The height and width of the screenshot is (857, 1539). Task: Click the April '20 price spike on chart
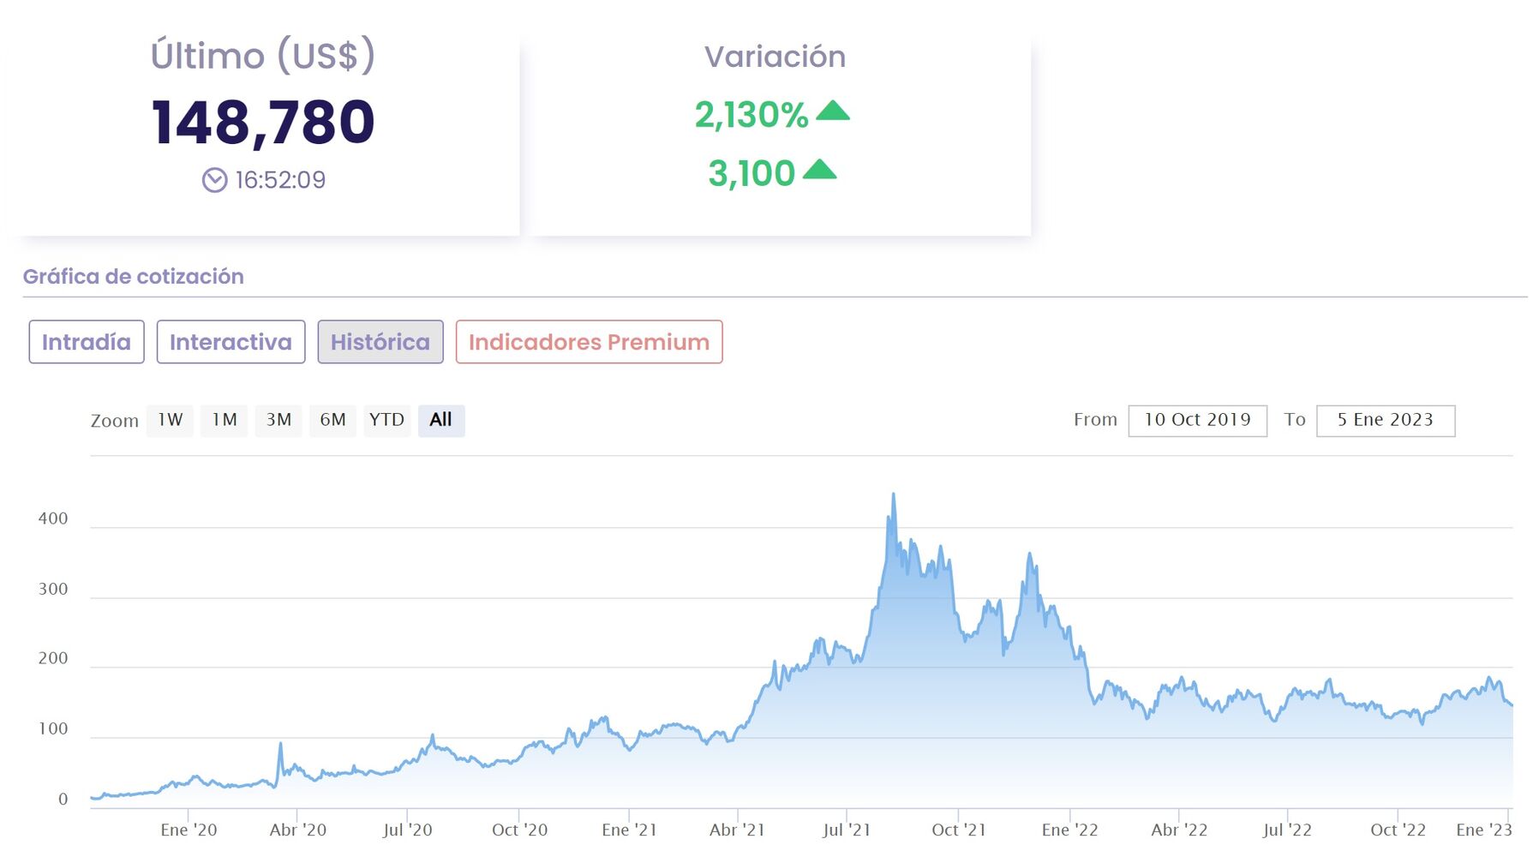(x=280, y=744)
